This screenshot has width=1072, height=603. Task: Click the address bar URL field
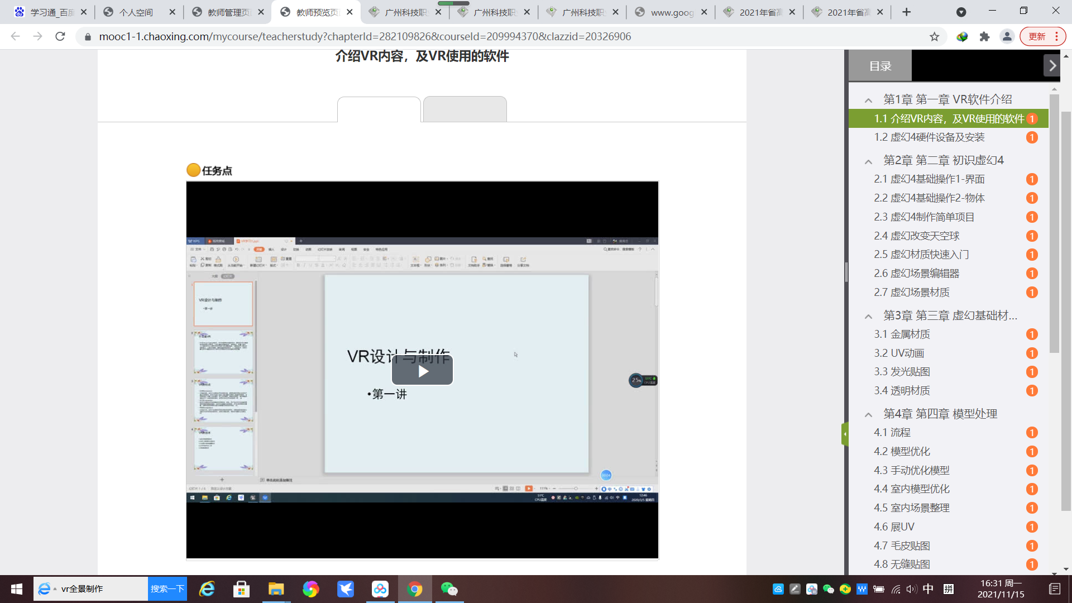point(365,36)
